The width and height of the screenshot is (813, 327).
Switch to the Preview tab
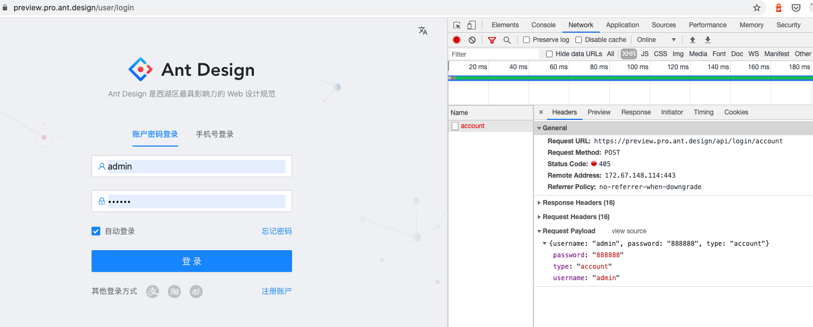pyautogui.click(x=599, y=112)
